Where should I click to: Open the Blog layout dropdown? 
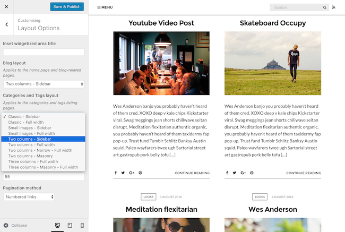pyautogui.click(x=44, y=84)
